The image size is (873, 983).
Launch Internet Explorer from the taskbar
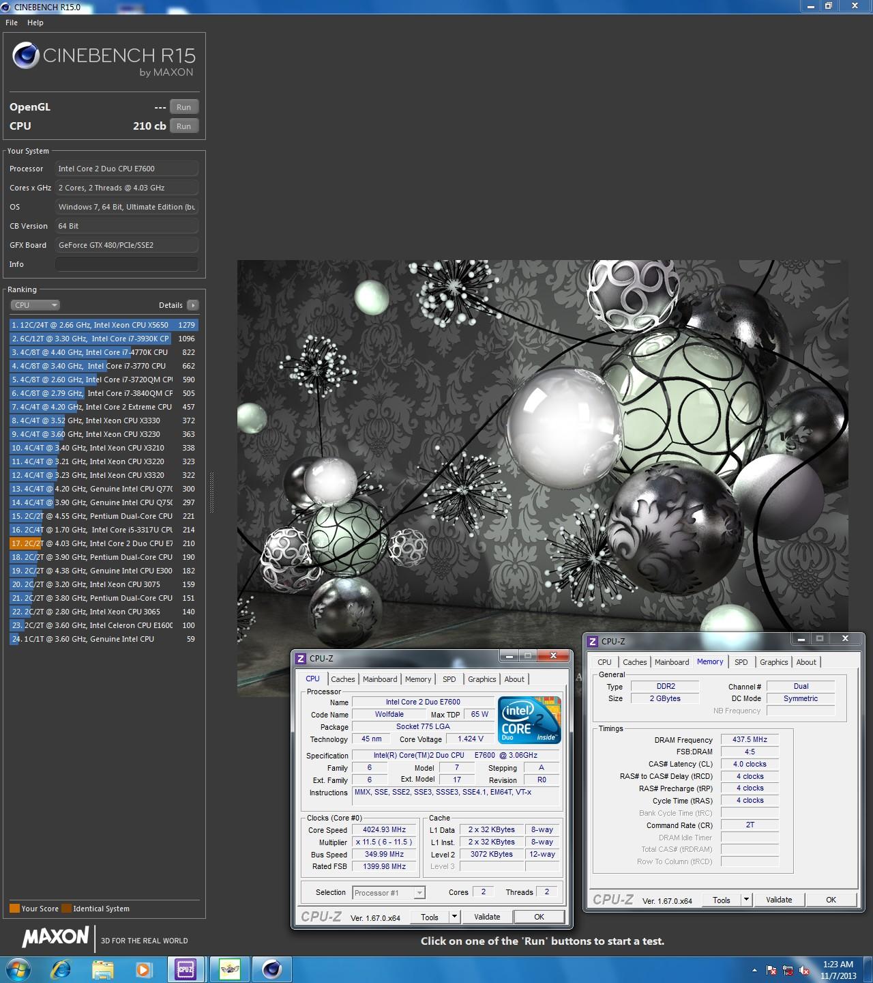pyautogui.click(x=61, y=969)
